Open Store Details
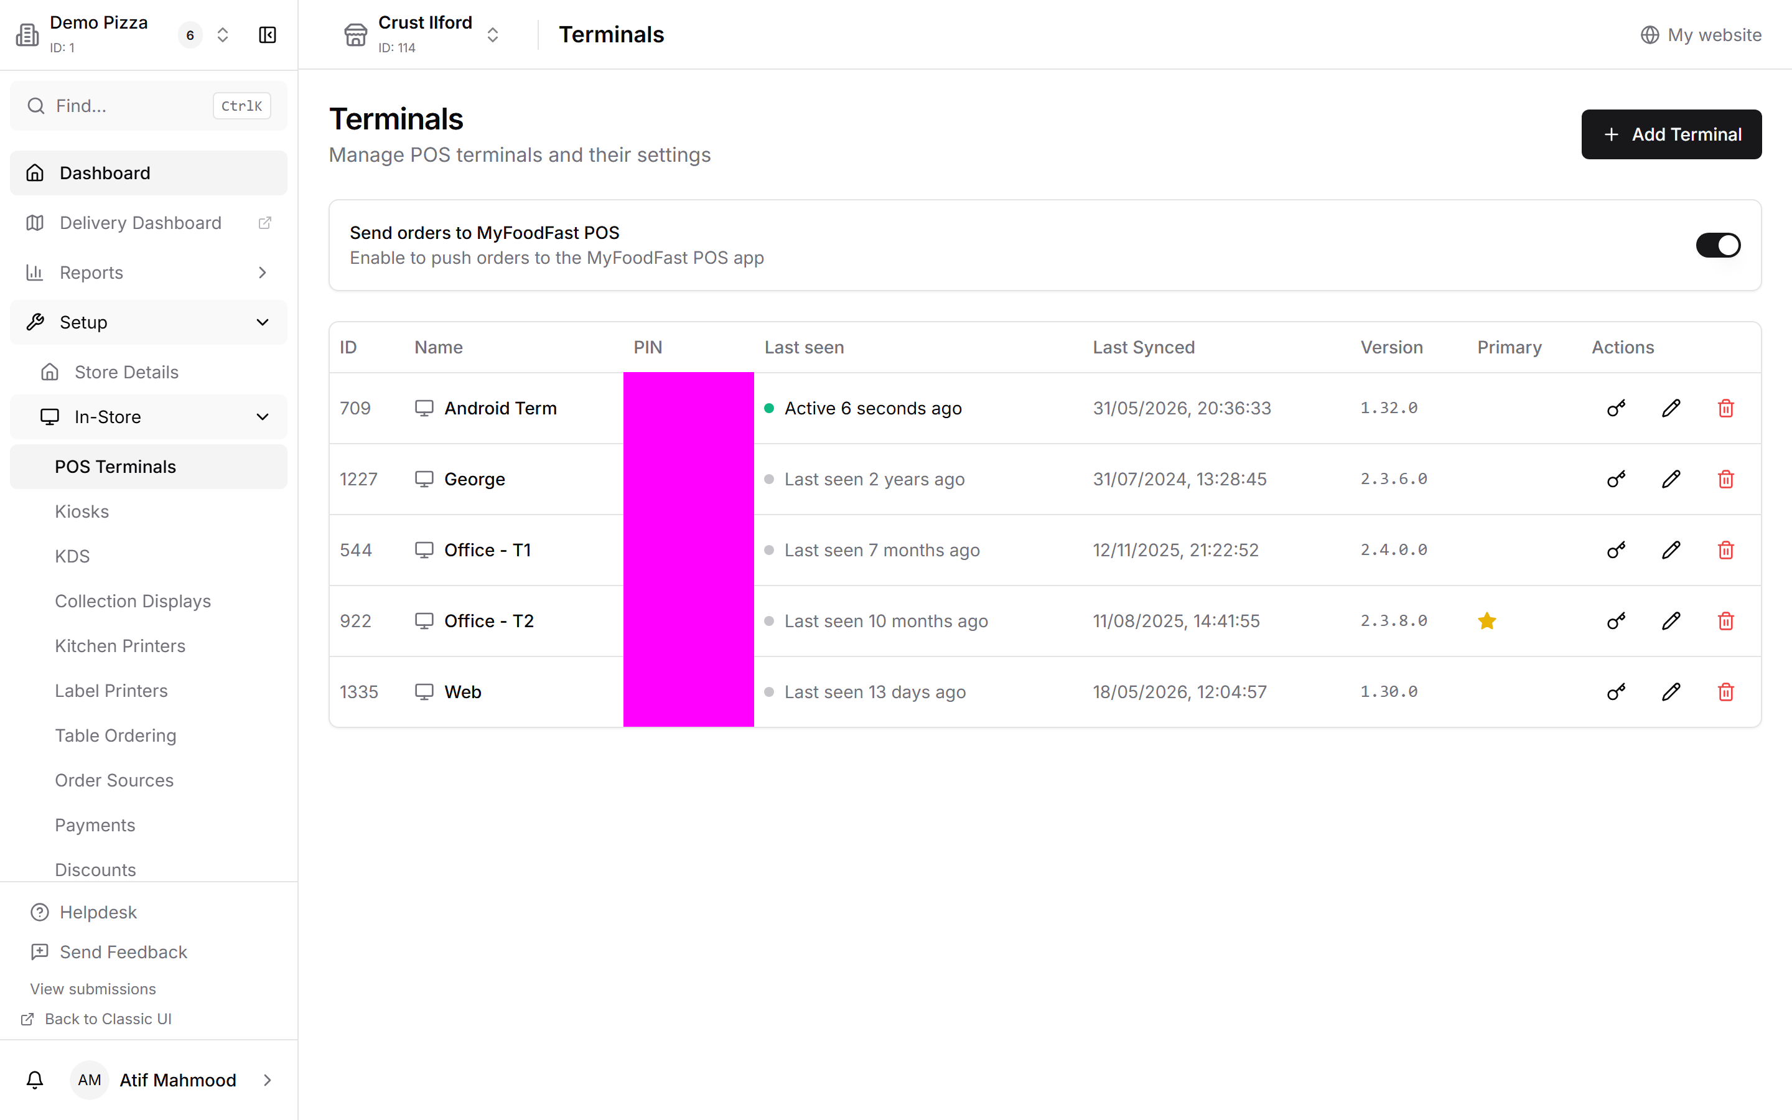 coord(149,372)
